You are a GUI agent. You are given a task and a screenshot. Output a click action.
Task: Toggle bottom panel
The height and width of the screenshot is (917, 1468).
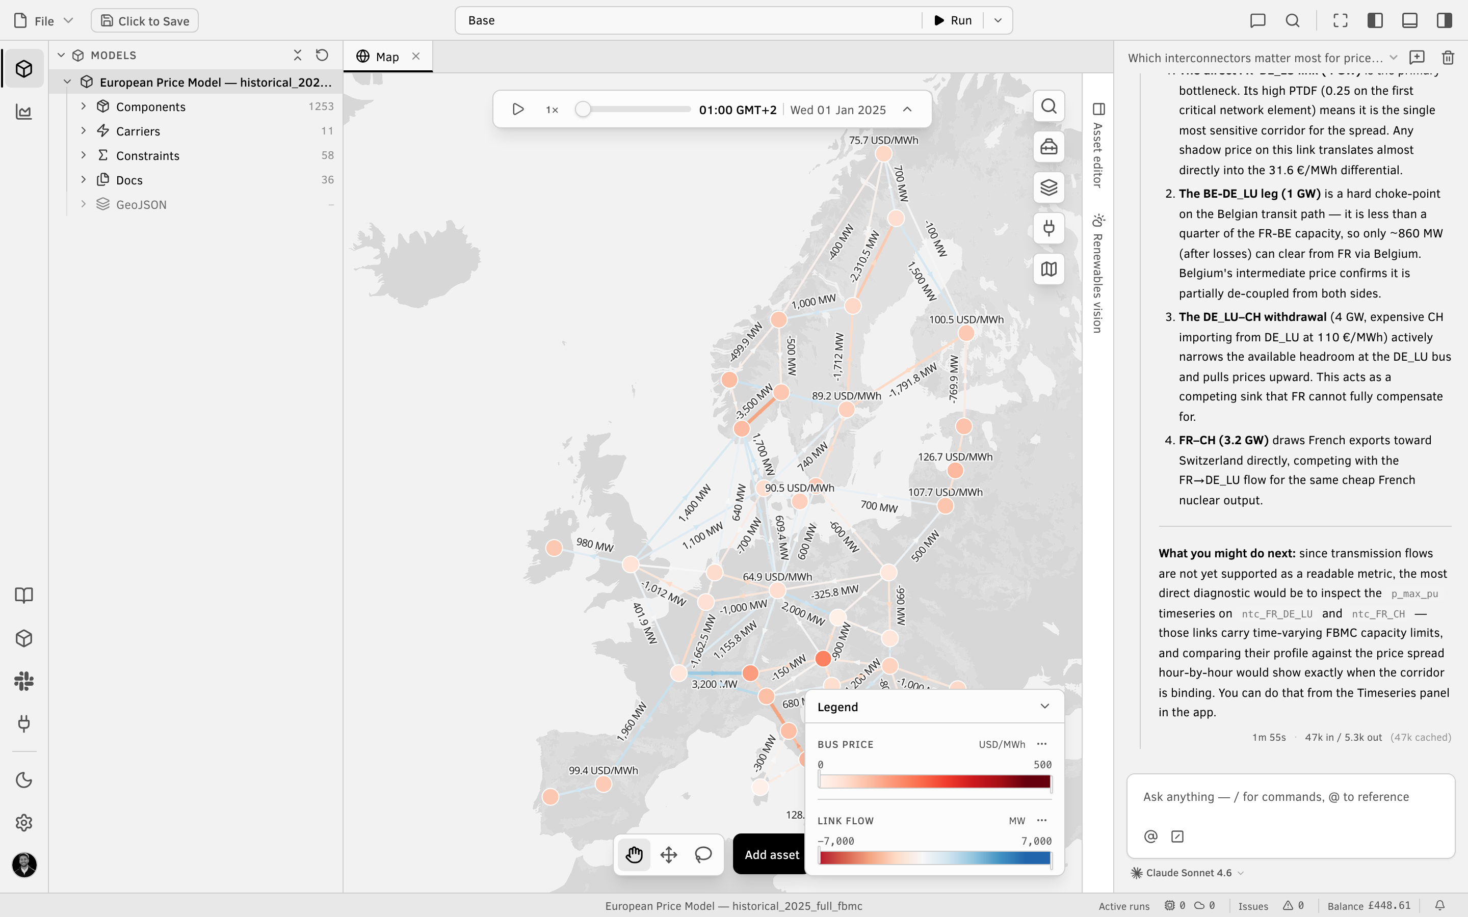(1409, 20)
